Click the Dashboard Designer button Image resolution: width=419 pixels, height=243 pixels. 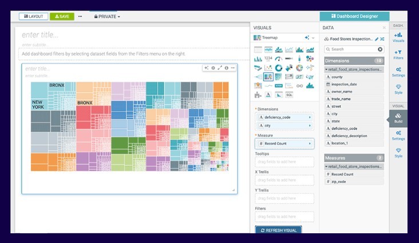[354, 16]
